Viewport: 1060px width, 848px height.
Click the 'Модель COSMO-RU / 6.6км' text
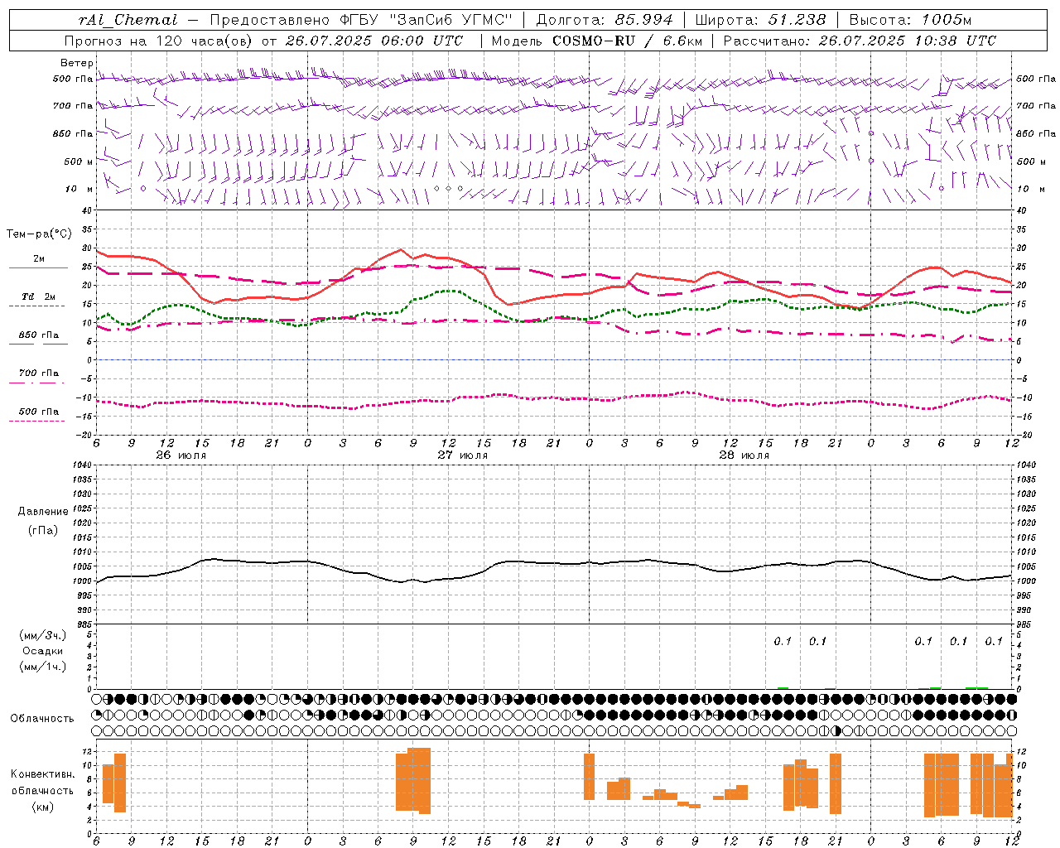point(597,41)
